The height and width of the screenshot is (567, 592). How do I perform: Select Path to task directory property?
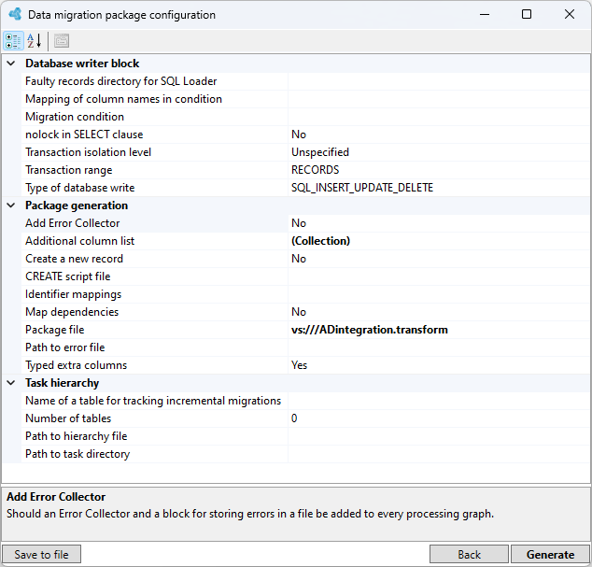[155, 454]
